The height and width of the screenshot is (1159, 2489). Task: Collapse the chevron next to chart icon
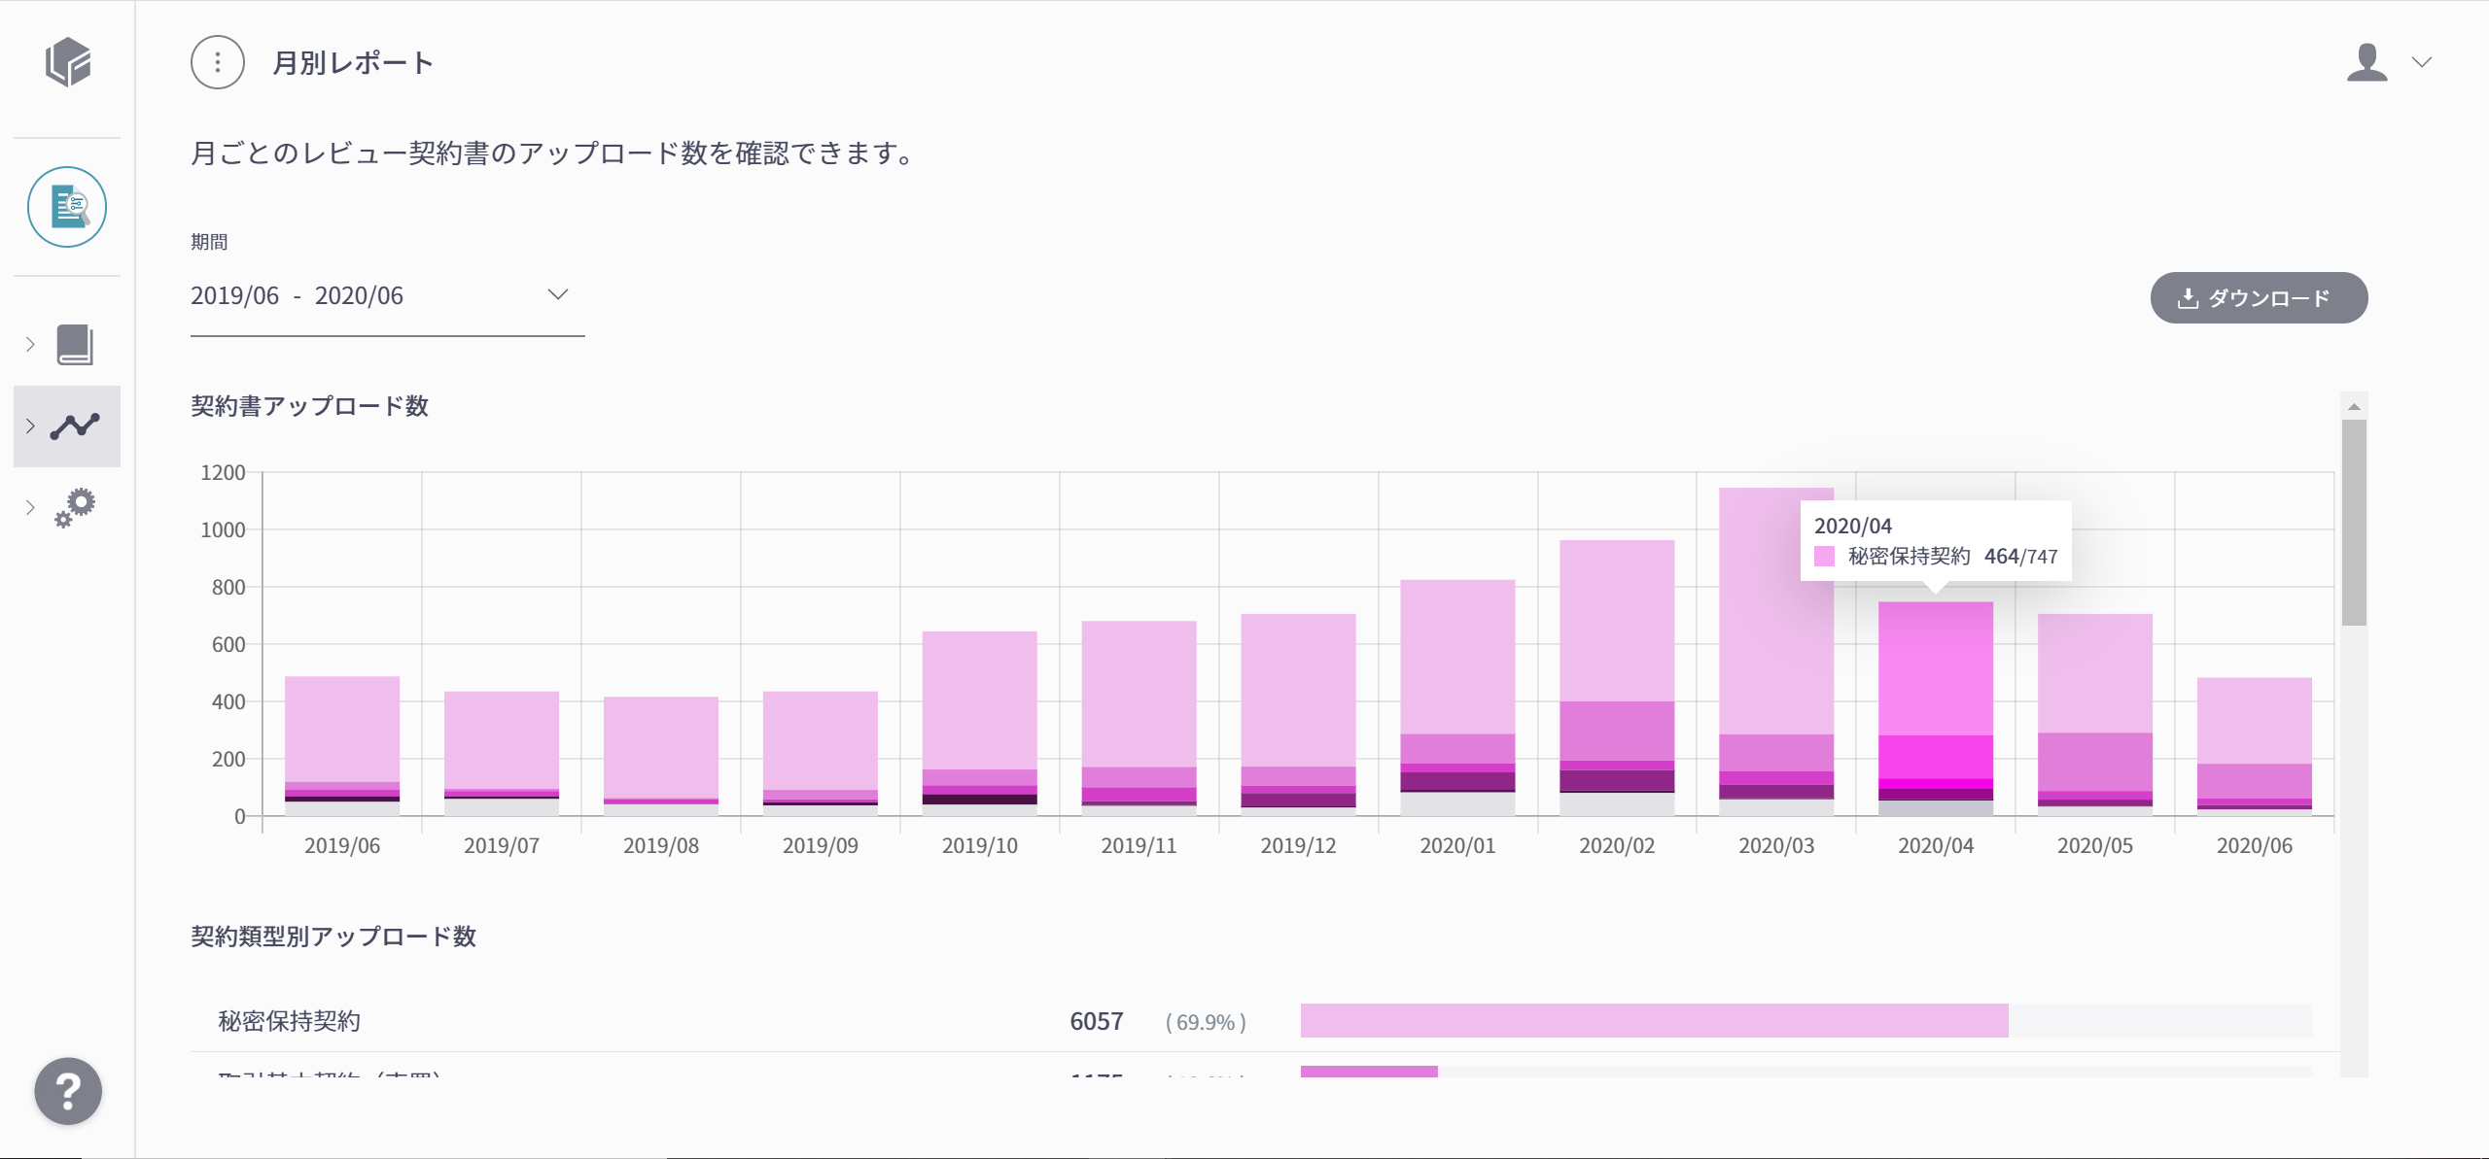30,426
